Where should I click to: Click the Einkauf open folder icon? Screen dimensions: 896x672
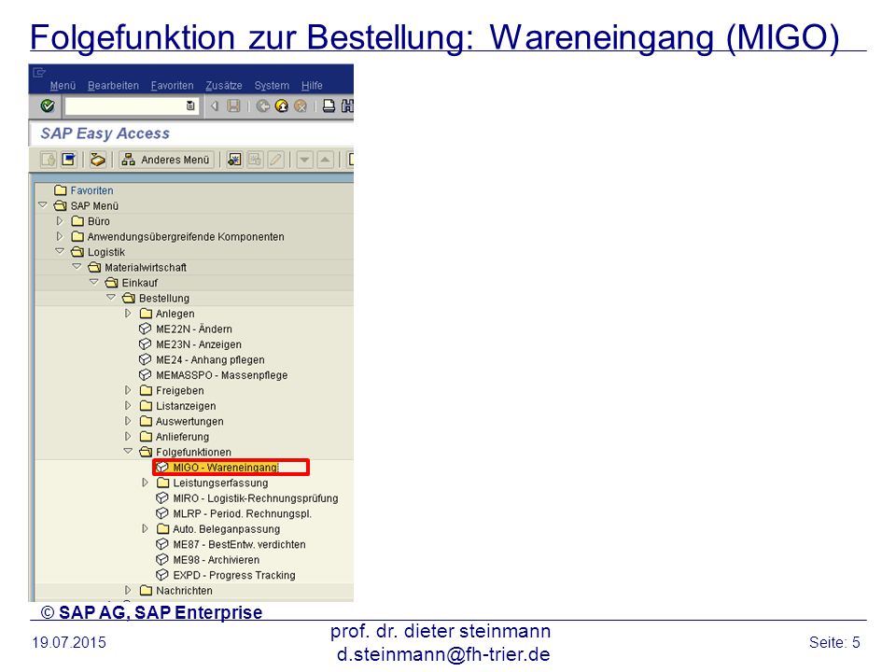pos(111,282)
